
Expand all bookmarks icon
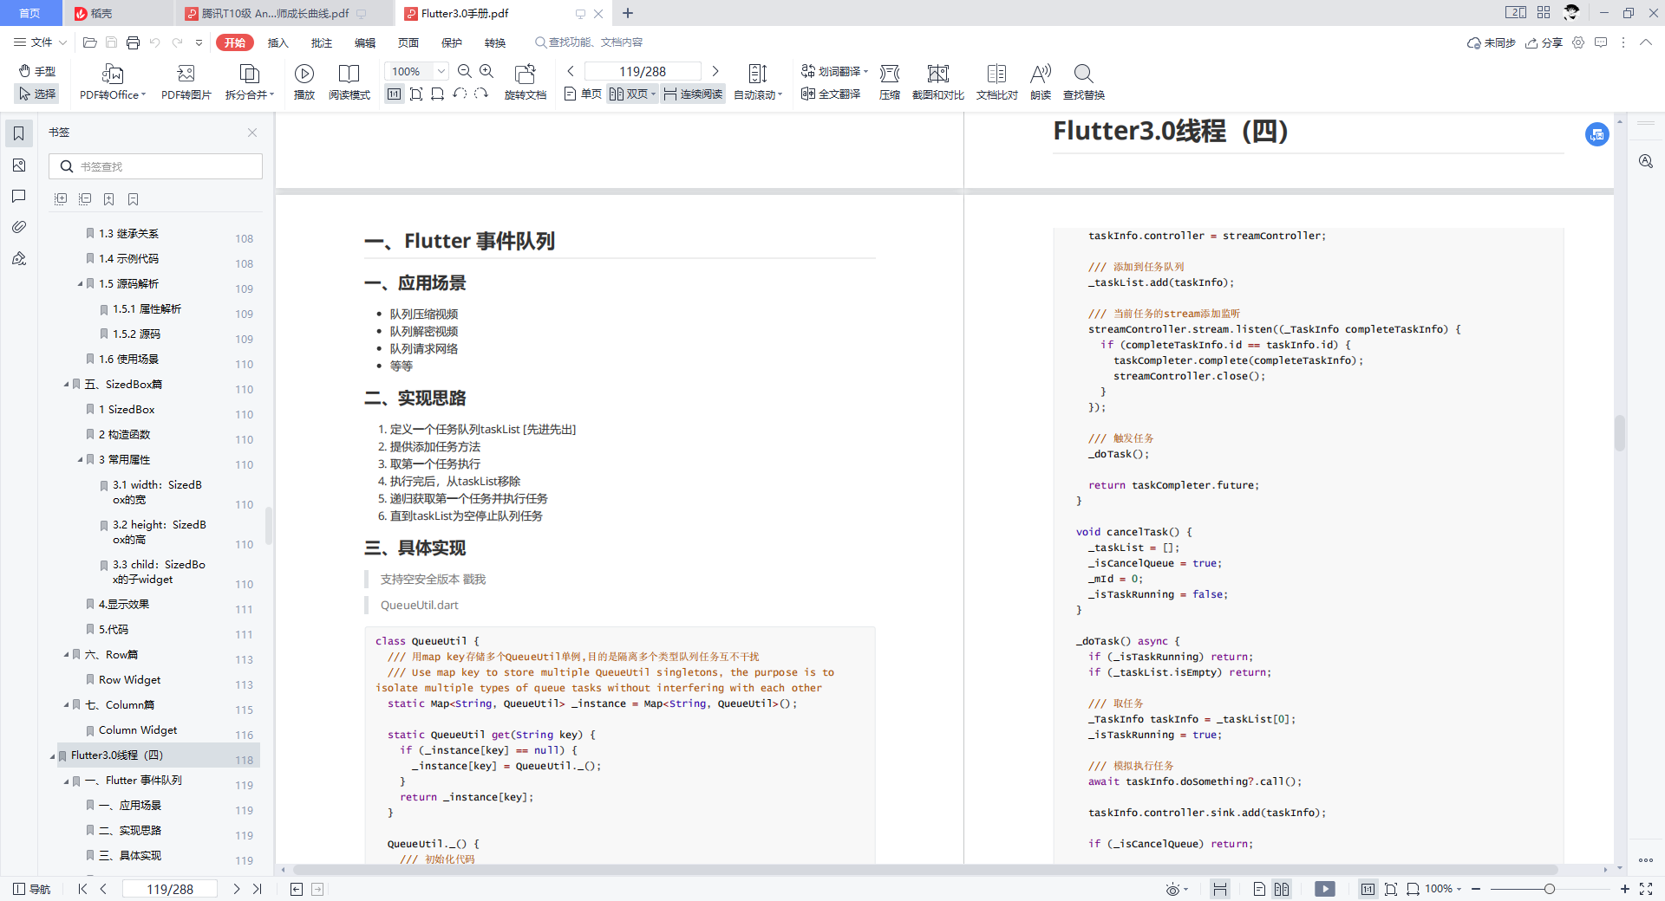coord(61,199)
